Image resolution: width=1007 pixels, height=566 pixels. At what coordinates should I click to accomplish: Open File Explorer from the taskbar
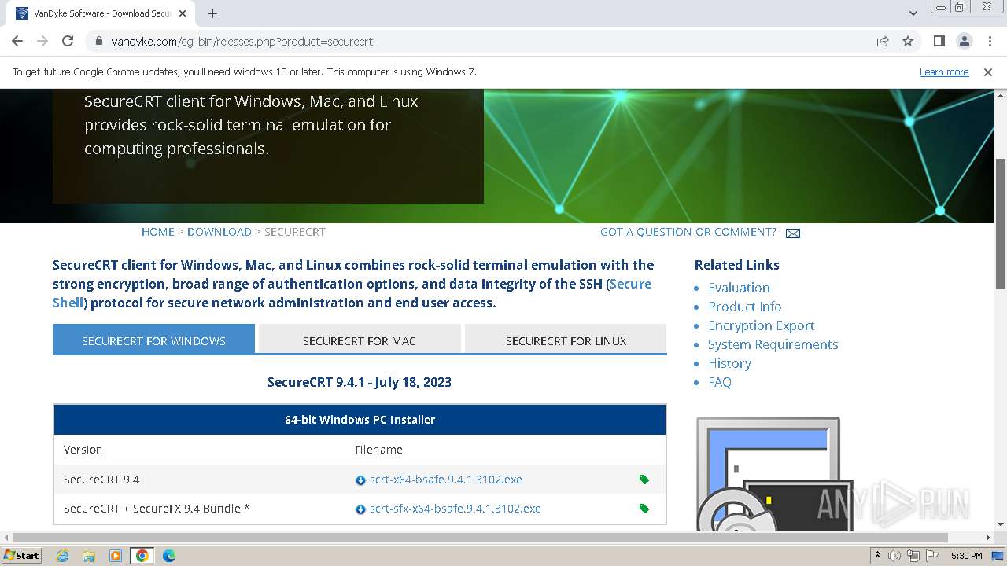click(89, 556)
